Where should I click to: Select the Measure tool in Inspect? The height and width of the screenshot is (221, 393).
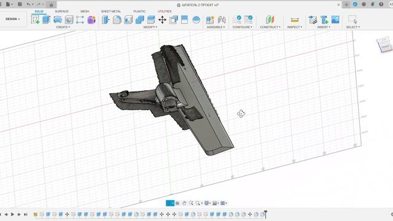295,20
